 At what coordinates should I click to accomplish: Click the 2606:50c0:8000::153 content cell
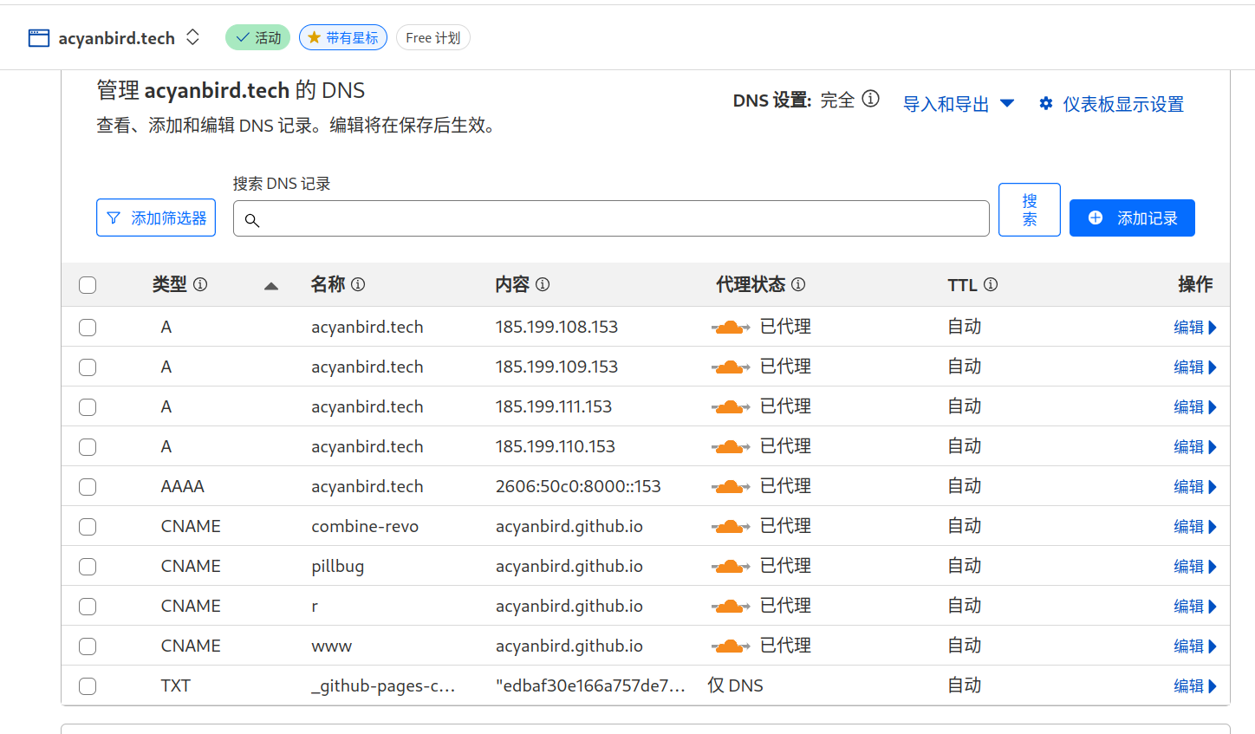click(x=578, y=487)
